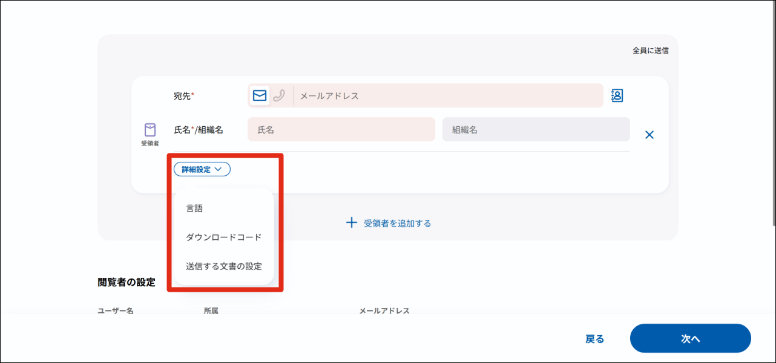
Task: Click the メールアドレス column header in viewer table
Action: click(x=384, y=310)
